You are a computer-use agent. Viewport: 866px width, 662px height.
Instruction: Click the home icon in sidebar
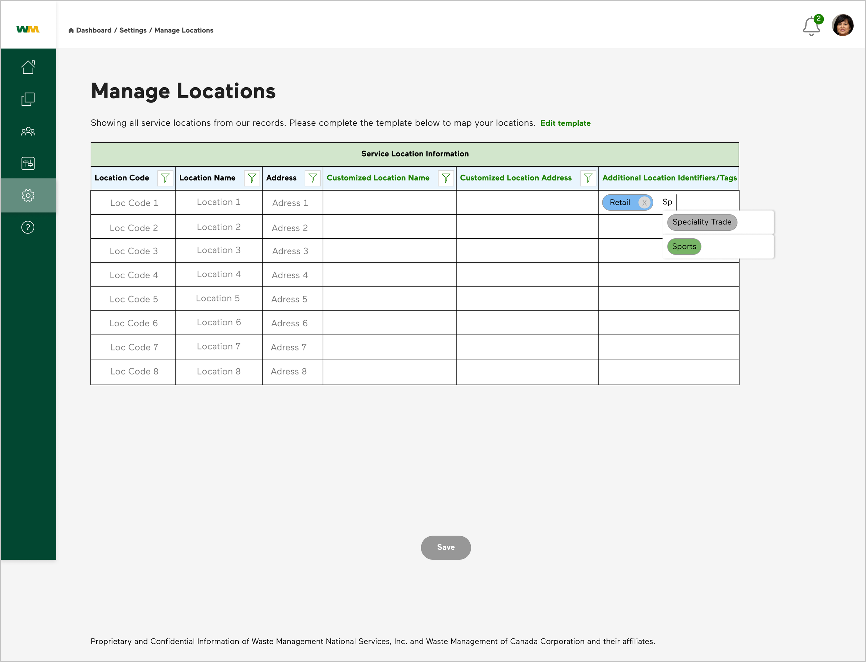tap(28, 67)
